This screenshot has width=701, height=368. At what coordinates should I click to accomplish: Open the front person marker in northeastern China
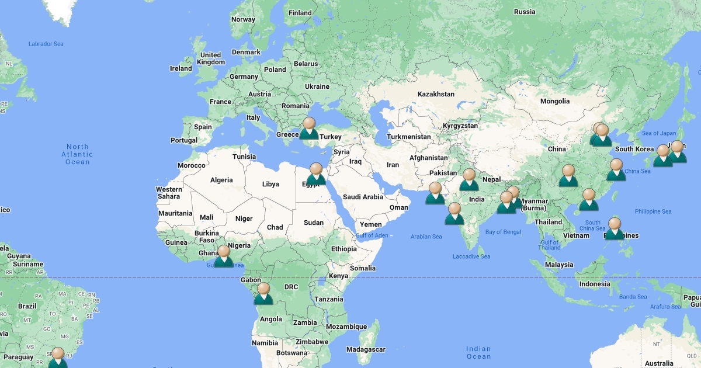click(x=602, y=136)
